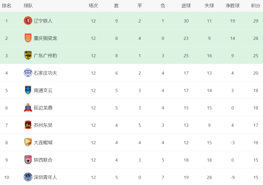Click the 重庆铜梁龙 team crest
263x185 pixels.
(28, 38)
